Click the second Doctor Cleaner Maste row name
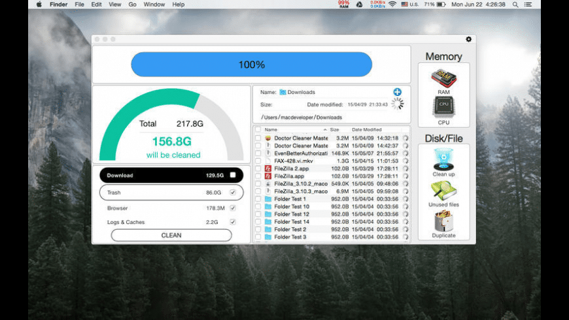569x320 pixels. coord(301,146)
